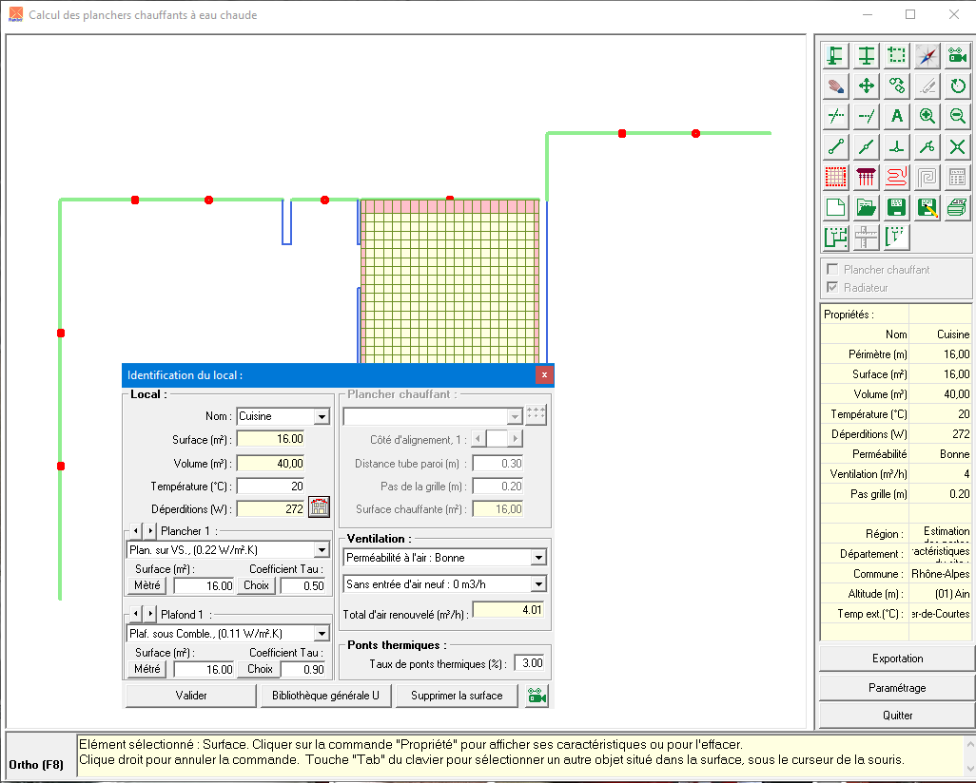The height and width of the screenshot is (783, 976).
Task: Open Bibliothèque générale U
Action: pos(325,696)
